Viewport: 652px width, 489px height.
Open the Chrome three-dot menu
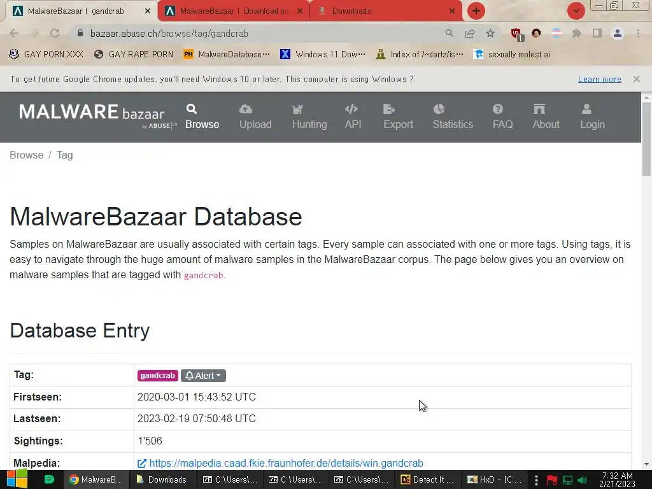[x=638, y=33]
